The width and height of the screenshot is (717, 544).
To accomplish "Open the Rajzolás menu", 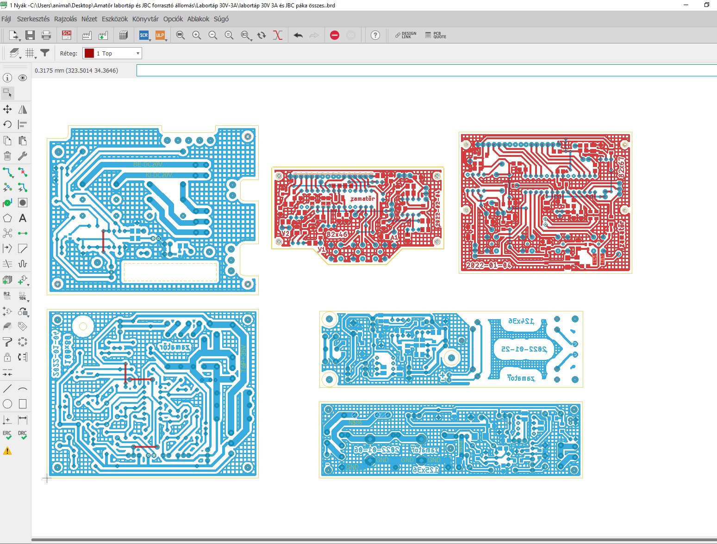I will tap(66, 19).
